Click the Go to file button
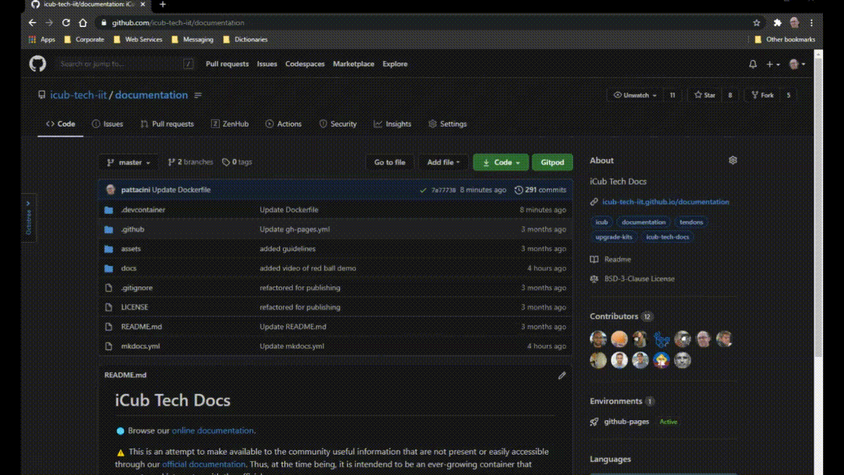 (390, 162)
